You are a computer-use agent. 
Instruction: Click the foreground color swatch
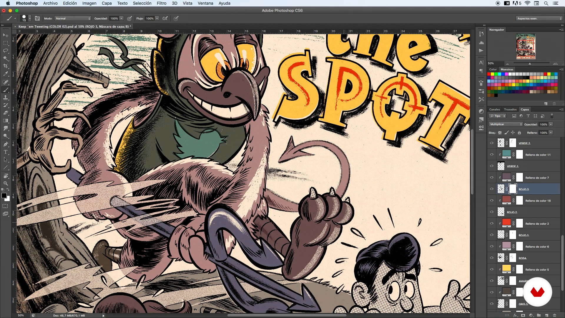pyautogui.click(x=4, y=196)
